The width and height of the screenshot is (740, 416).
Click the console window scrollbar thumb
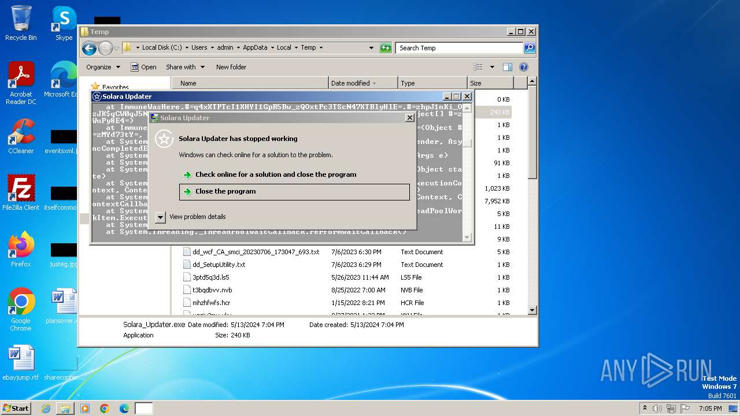[468, 143]
